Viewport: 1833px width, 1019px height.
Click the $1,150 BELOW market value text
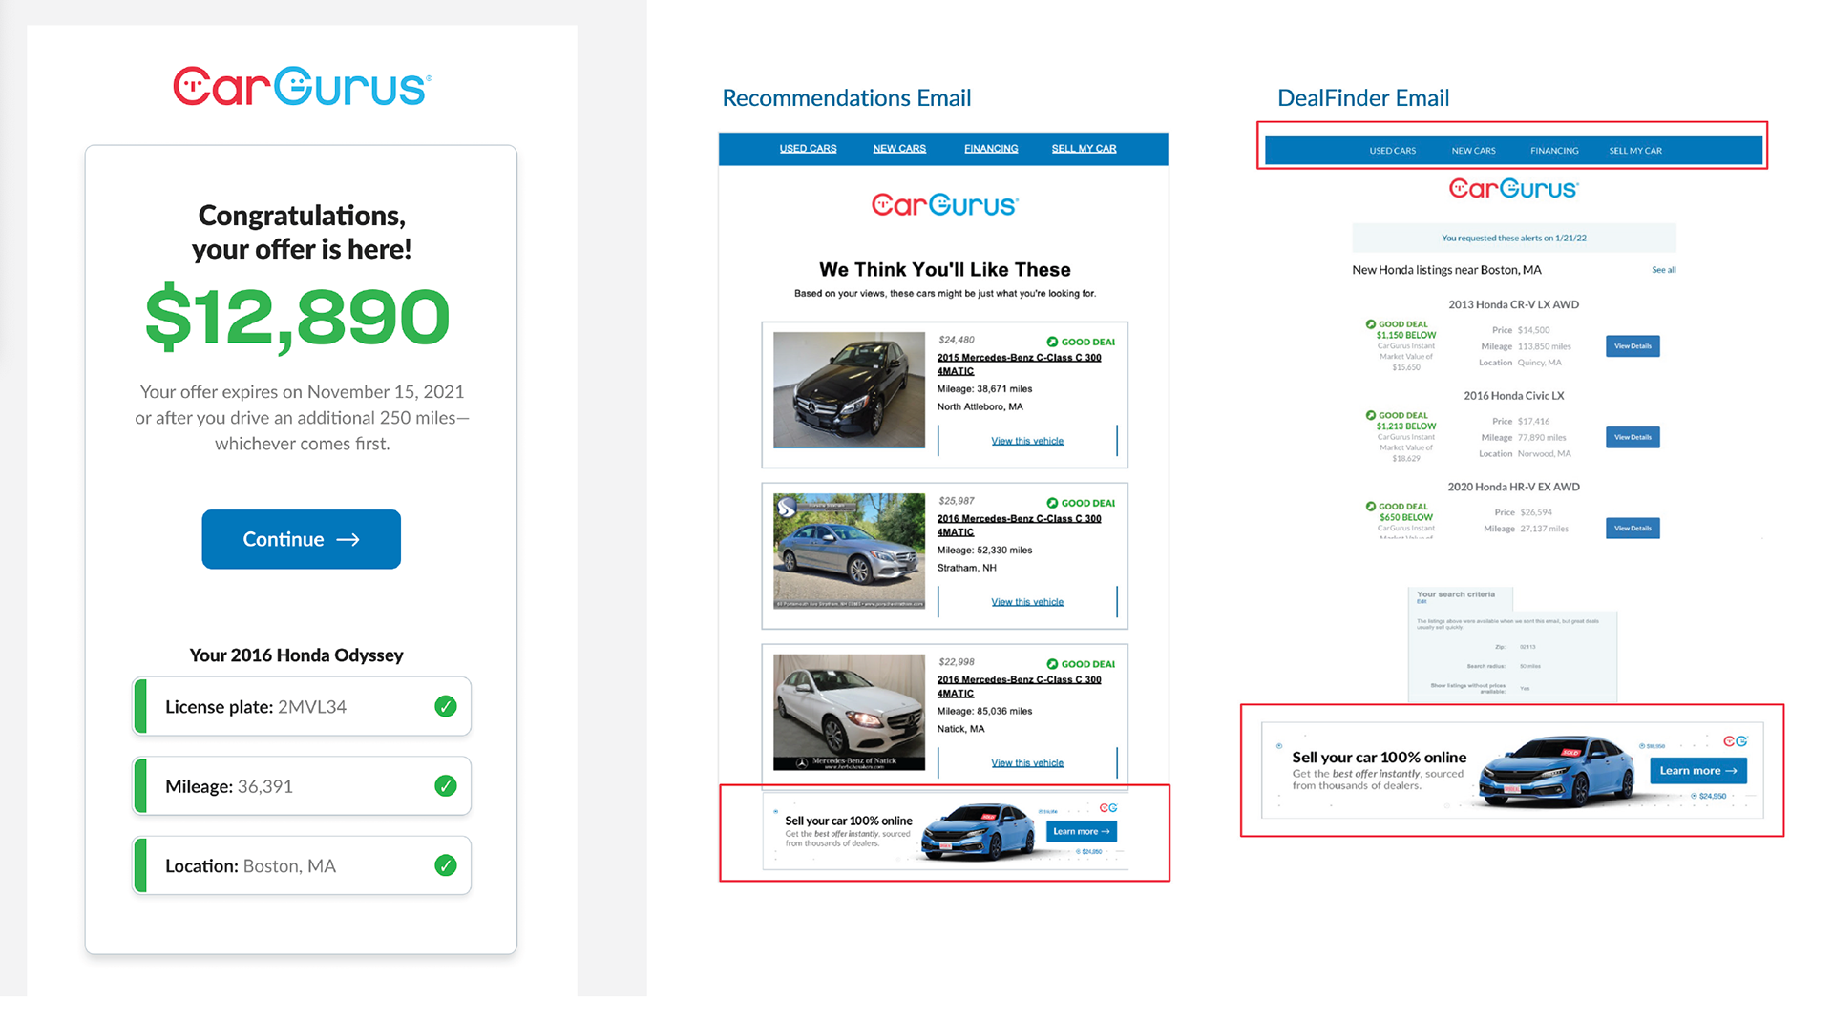[1405, 336]
